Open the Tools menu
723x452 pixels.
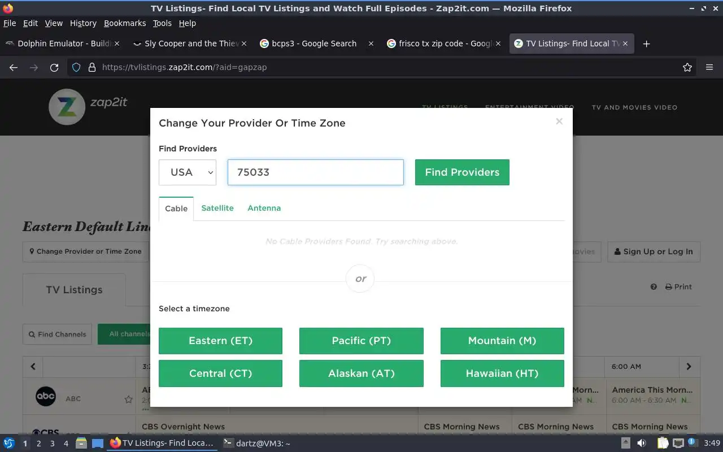(162, 23)
